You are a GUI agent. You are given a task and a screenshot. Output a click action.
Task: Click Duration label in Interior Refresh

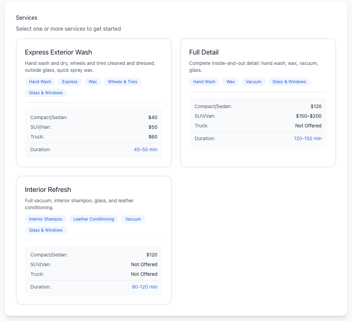(x=40, y=287)
